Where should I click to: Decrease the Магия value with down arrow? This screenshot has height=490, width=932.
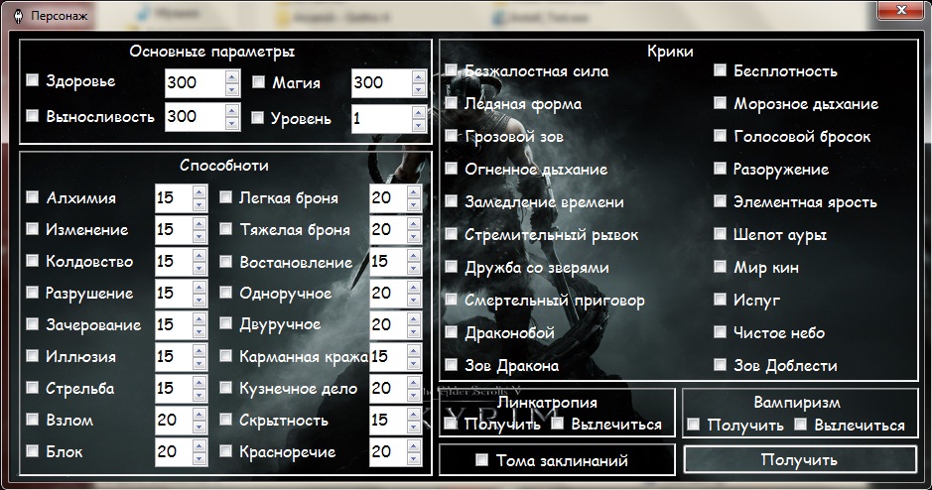(x=419, y=89)
